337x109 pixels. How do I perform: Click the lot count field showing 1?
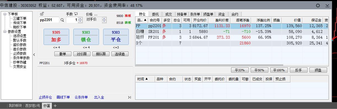(72, 20)
